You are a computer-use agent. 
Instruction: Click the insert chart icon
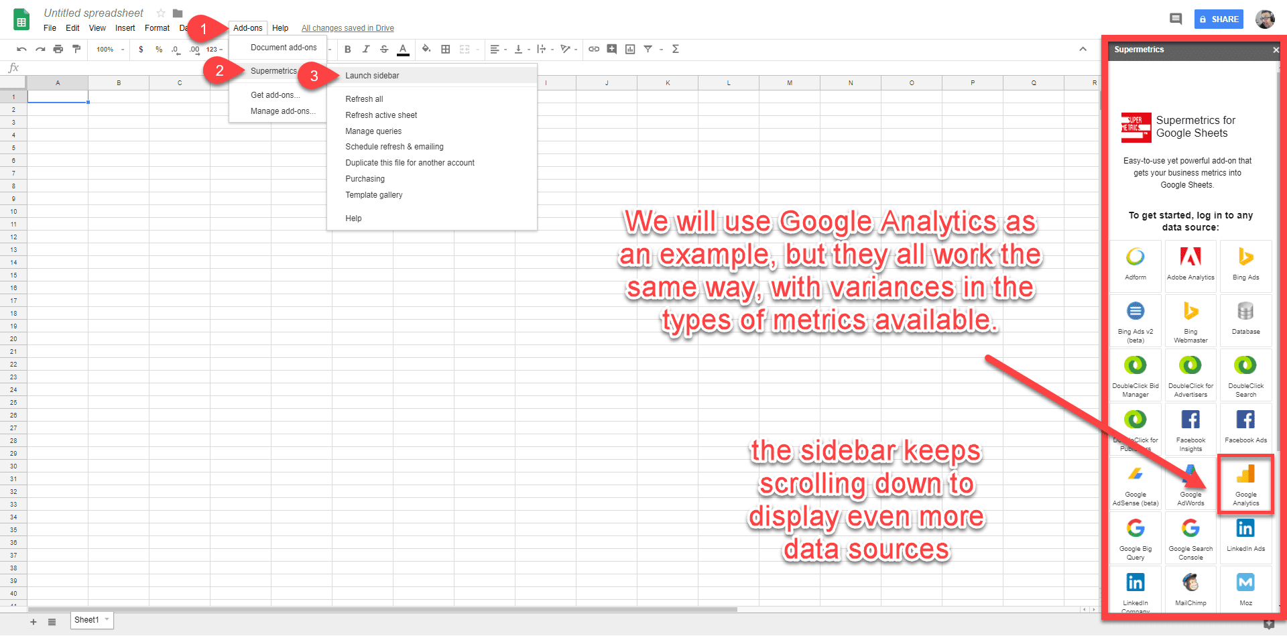point(630,49)
